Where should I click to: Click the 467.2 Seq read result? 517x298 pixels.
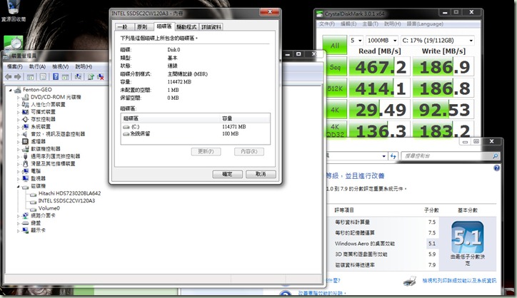(381, 68)
